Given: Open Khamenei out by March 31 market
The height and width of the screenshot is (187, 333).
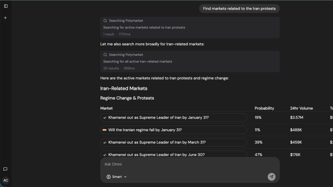Looking at the screenshot, I should point(174,142).
